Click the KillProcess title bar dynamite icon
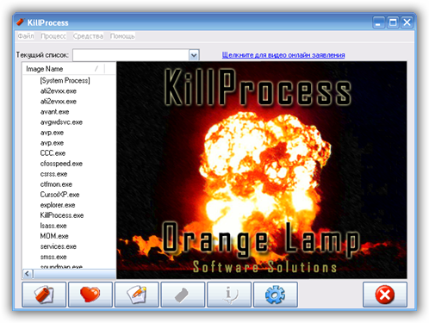The height and width of the screenshot is (323, 429). click(x=20, y=22)
